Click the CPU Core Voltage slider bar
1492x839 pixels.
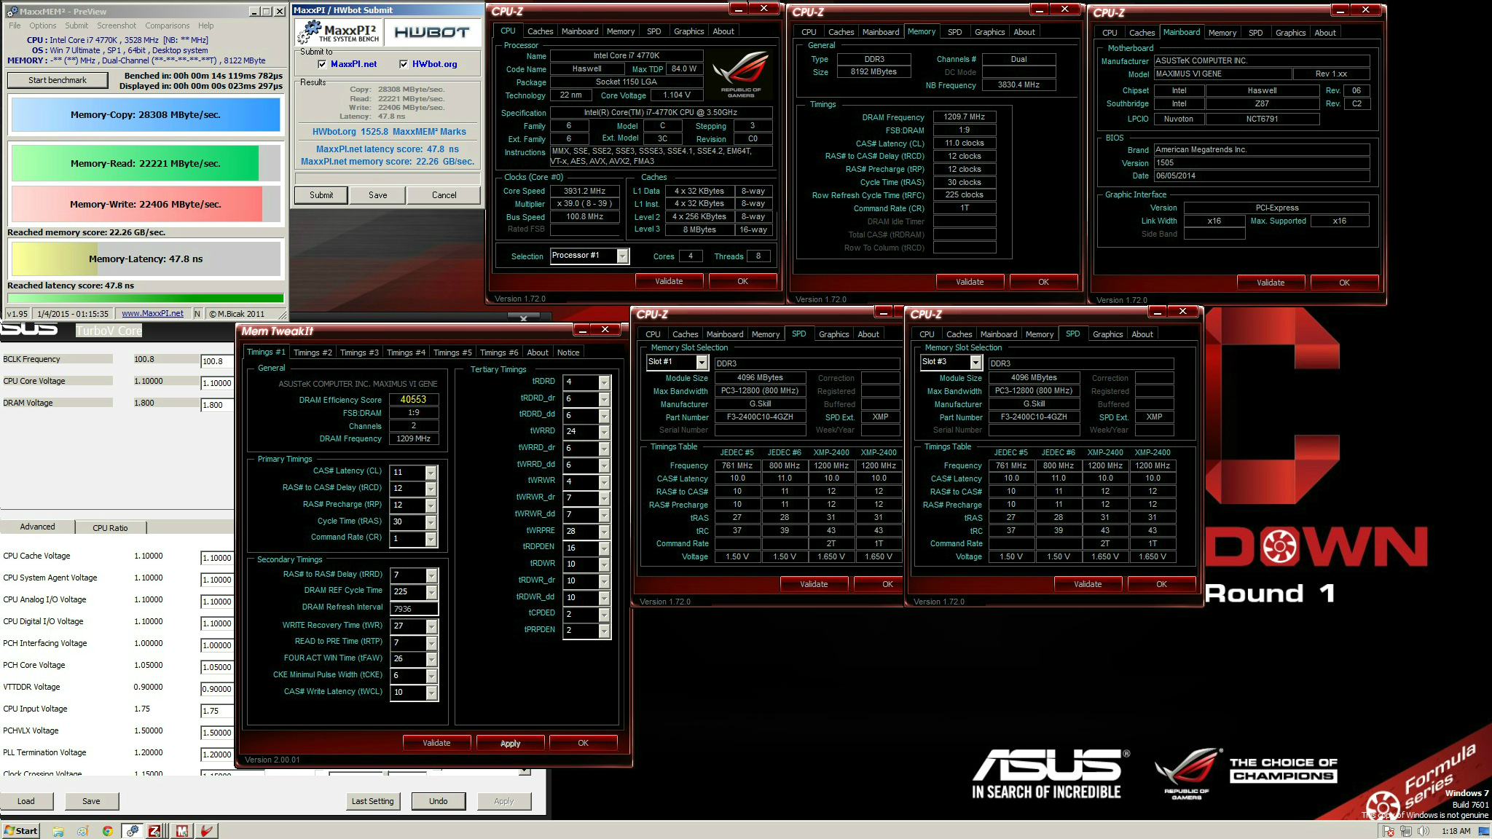pos(57,381)
